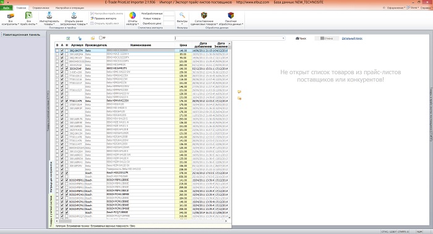The height and width of the screenshot is (234, 433).
Task: Click the grid's vertical scrollbar thumb
Action: coord(229,48)
